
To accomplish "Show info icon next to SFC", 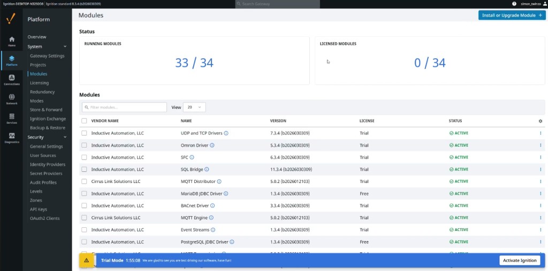I will (192, 157).
